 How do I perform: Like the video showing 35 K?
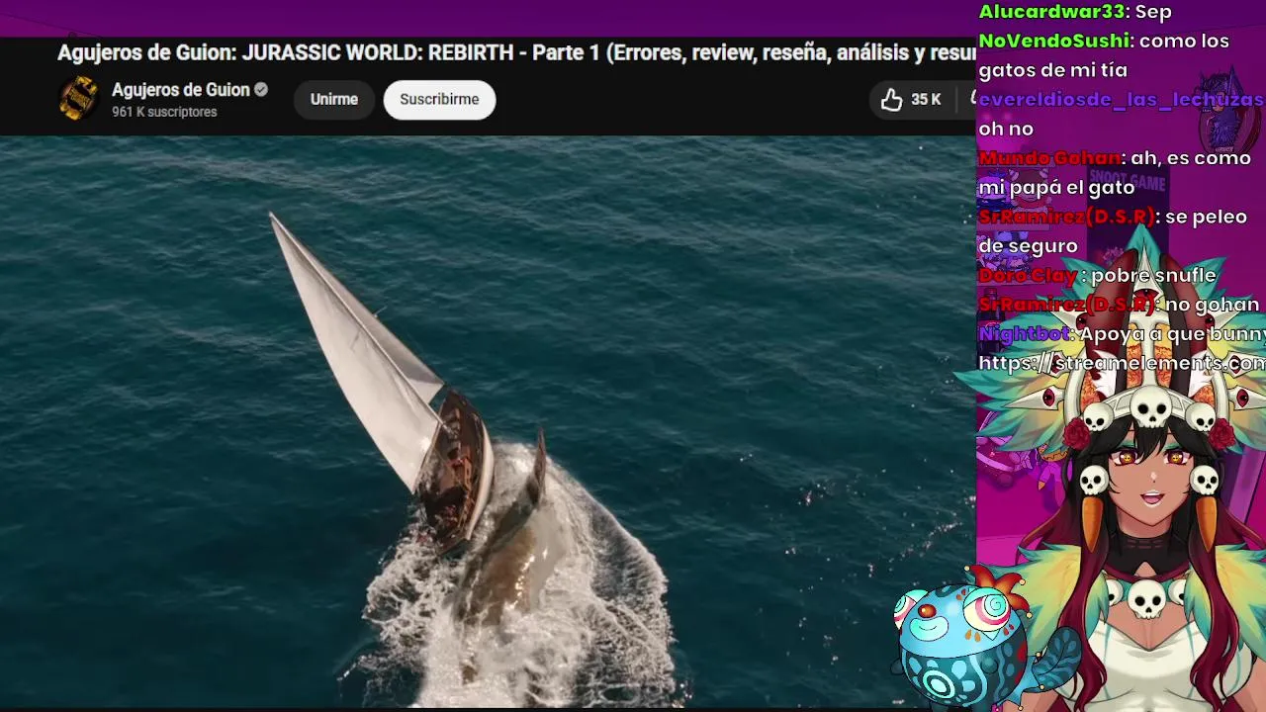[911, 99]
